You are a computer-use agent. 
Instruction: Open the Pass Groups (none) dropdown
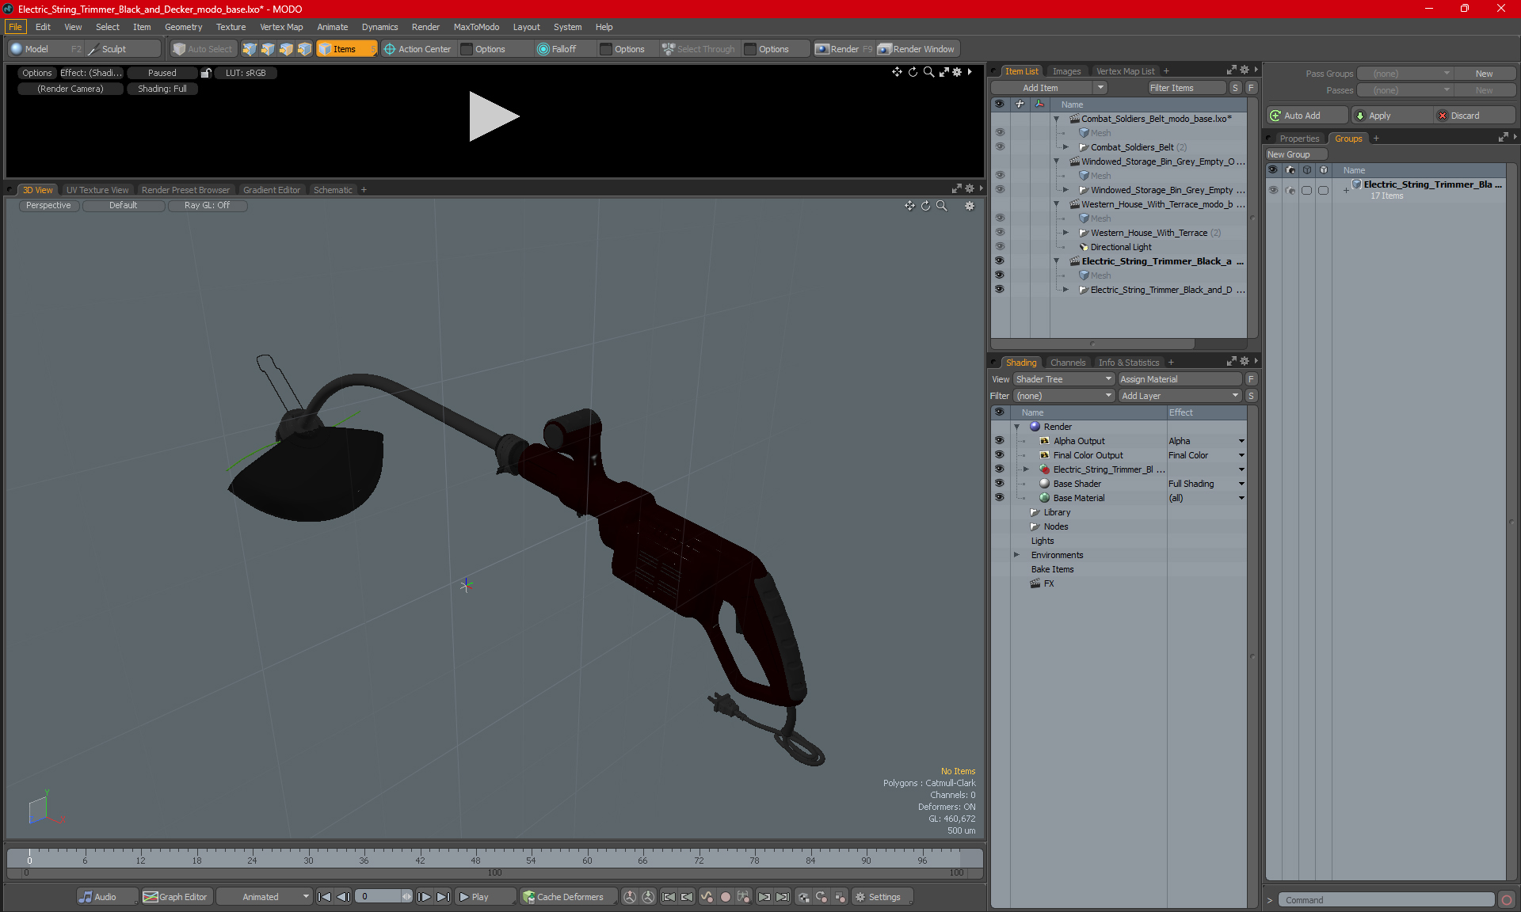[1405, 74]
